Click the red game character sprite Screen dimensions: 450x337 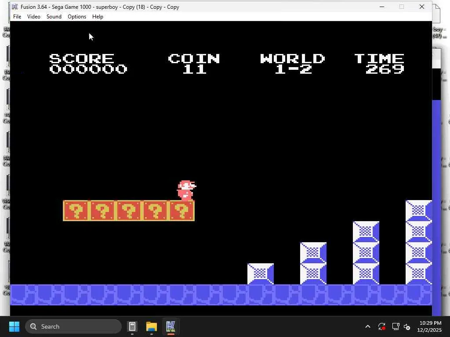[x=186, y=190]
